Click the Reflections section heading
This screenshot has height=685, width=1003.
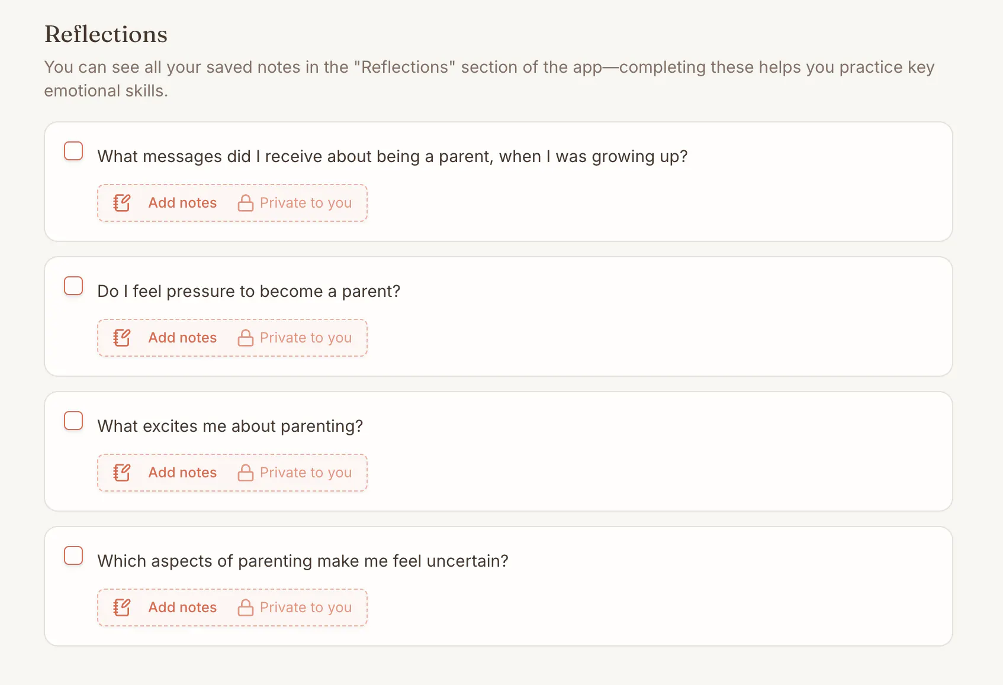coord(106,34)
